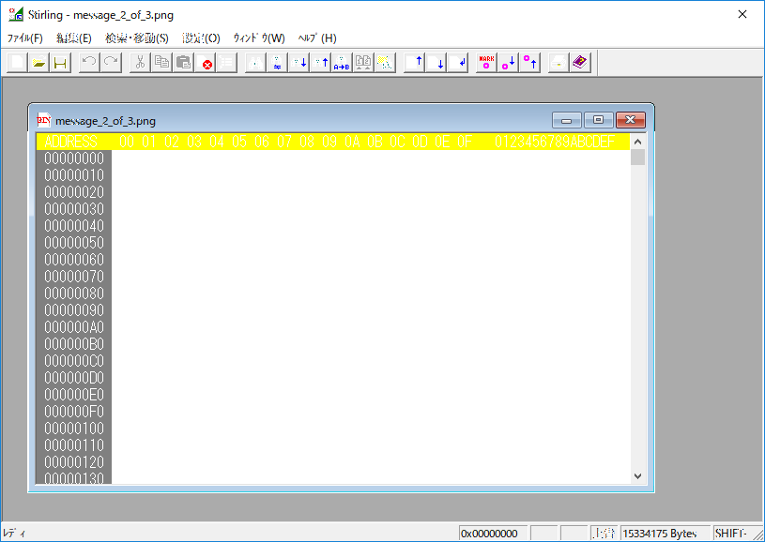Click address row 000000C0
This screenshot has height=542, width=765.
pos(74,361)
